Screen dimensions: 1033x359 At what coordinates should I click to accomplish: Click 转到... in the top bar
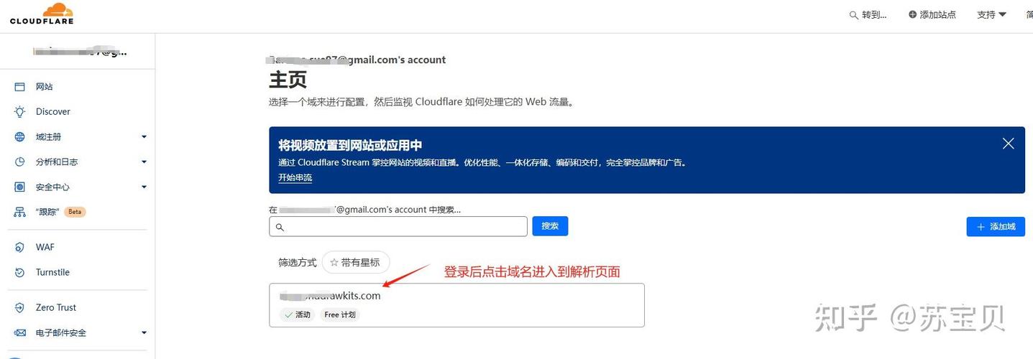click(868, 14)
